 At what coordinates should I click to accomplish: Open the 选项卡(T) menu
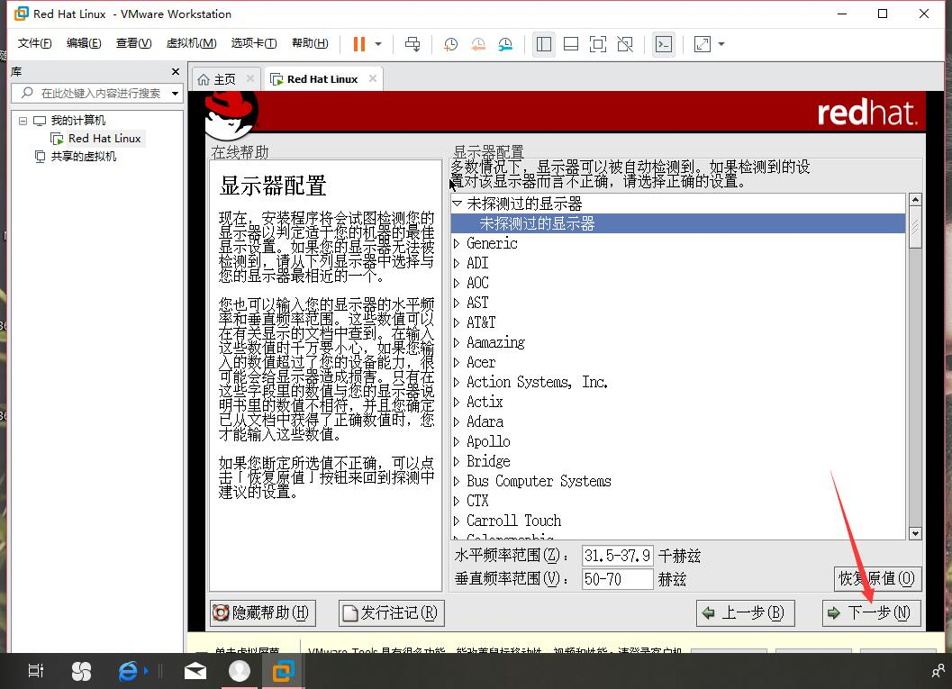[x=254, y=43]
